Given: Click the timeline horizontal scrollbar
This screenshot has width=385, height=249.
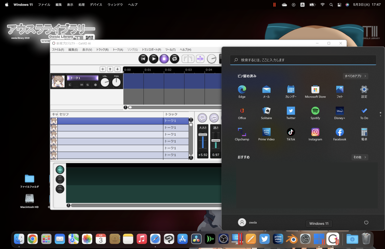Looking at the screenshot, I should click(175, 107).
